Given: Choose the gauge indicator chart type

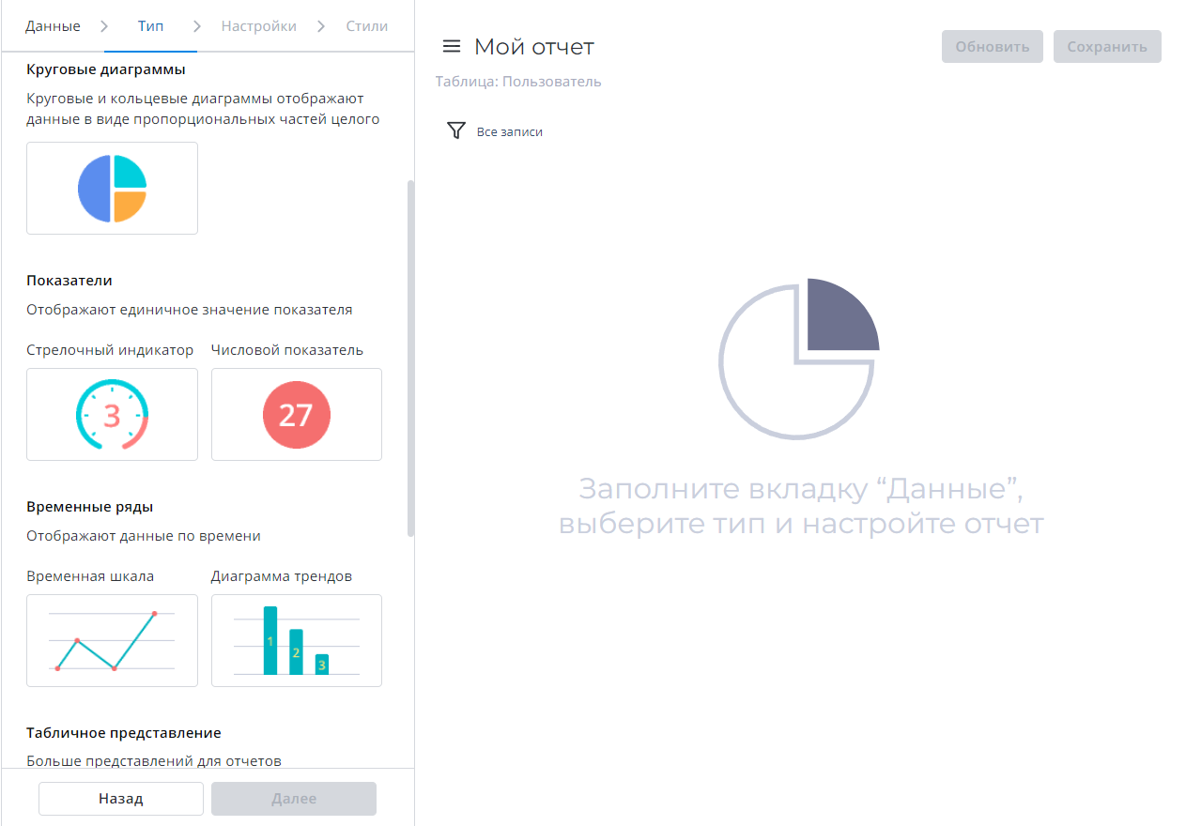Looking at the screenshot, I should coord(112,414).
